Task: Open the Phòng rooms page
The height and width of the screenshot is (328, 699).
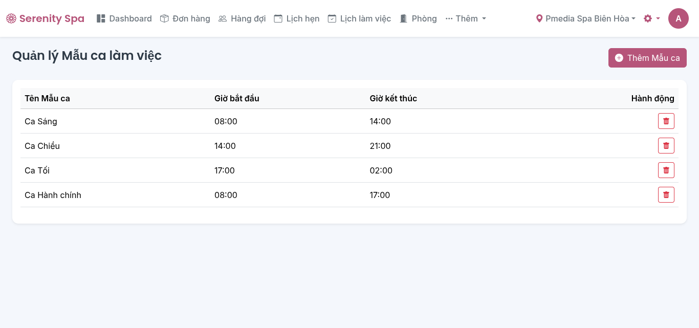Action: [418, 18]
